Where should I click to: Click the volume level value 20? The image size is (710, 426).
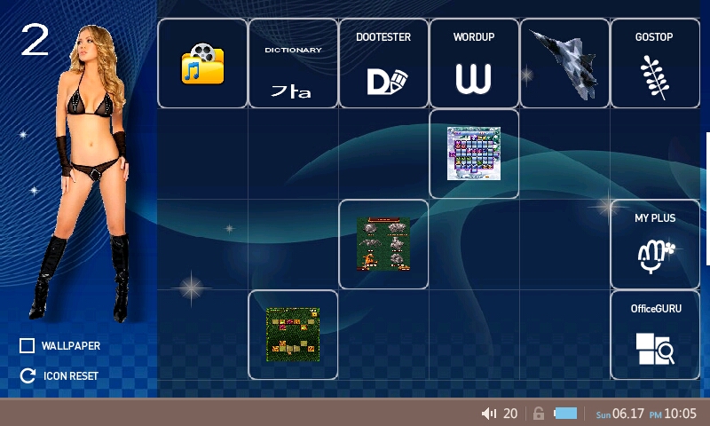[510, 414]
